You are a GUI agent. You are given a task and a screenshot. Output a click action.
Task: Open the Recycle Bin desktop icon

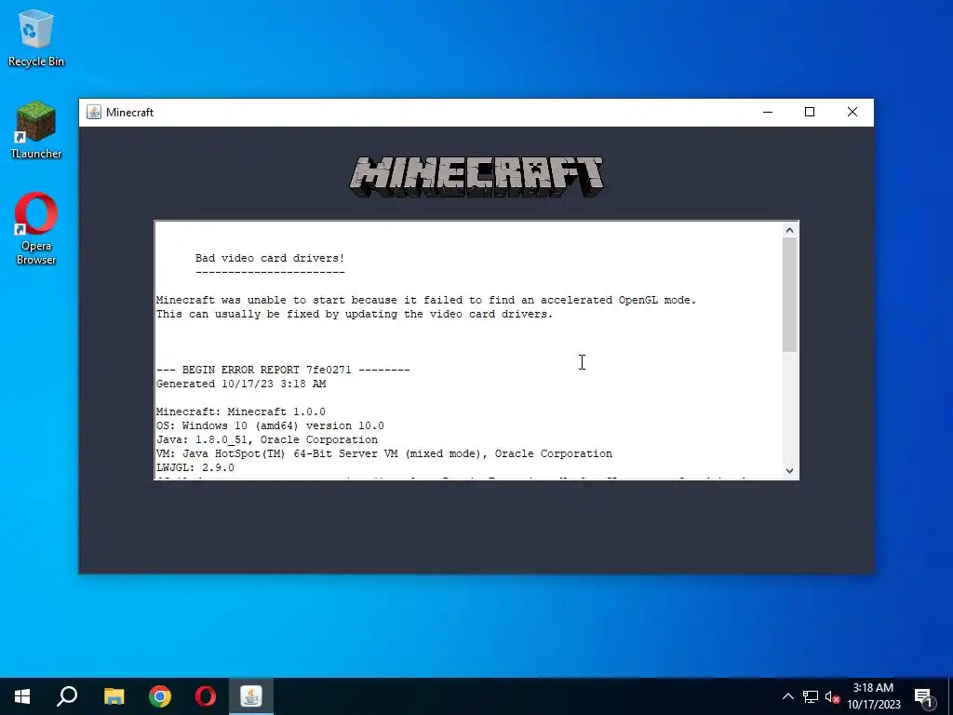[36, 37]
